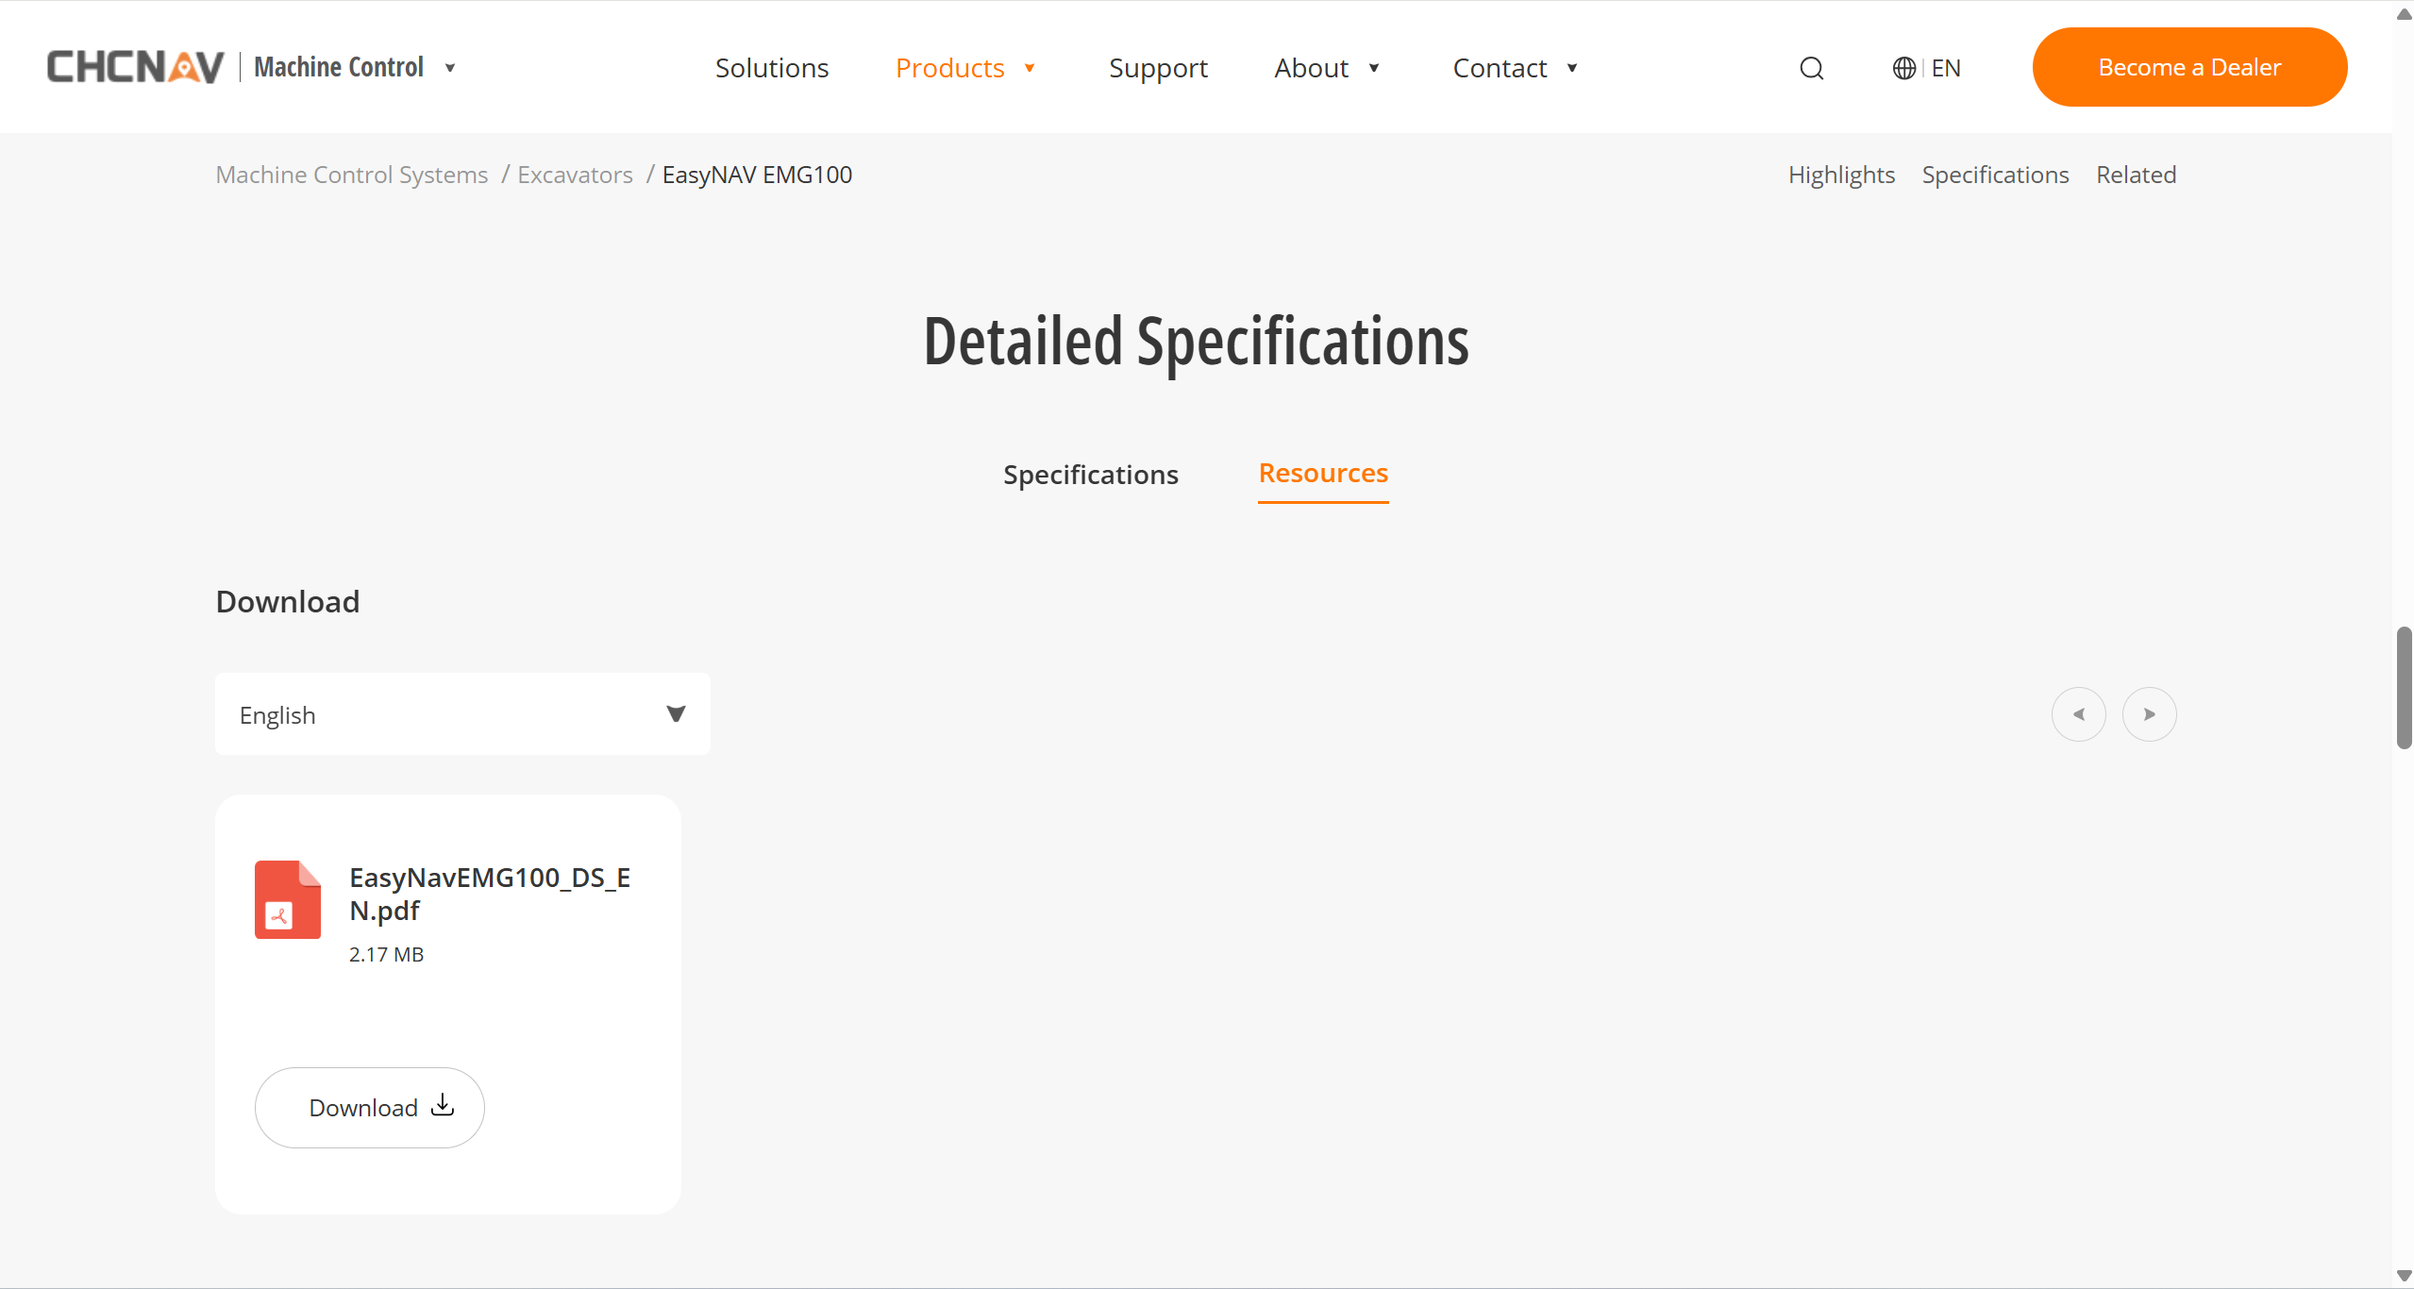Click Machine Control brand label

(x=339, y=67)
